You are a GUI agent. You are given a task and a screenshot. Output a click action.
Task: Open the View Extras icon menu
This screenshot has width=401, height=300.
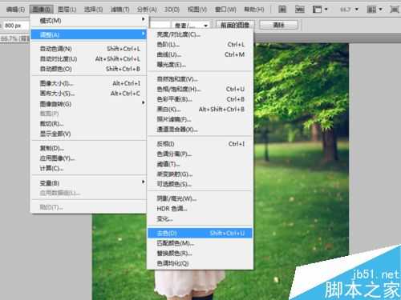click(x=320, y=10)
